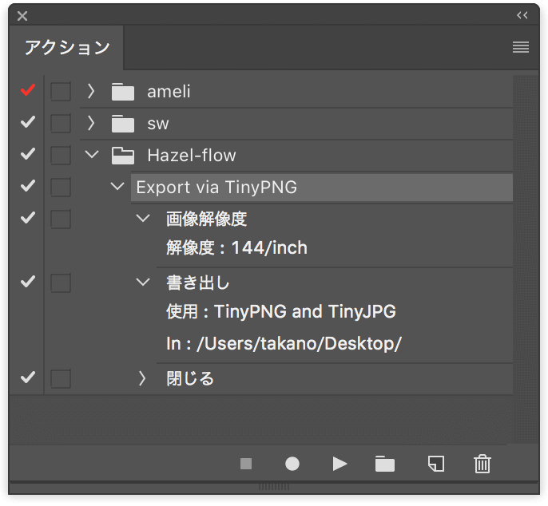Image resolution: width=548 pixels, height=506 pixels.
Task: Click the panel resize grip at bottom
Action: 274,486
